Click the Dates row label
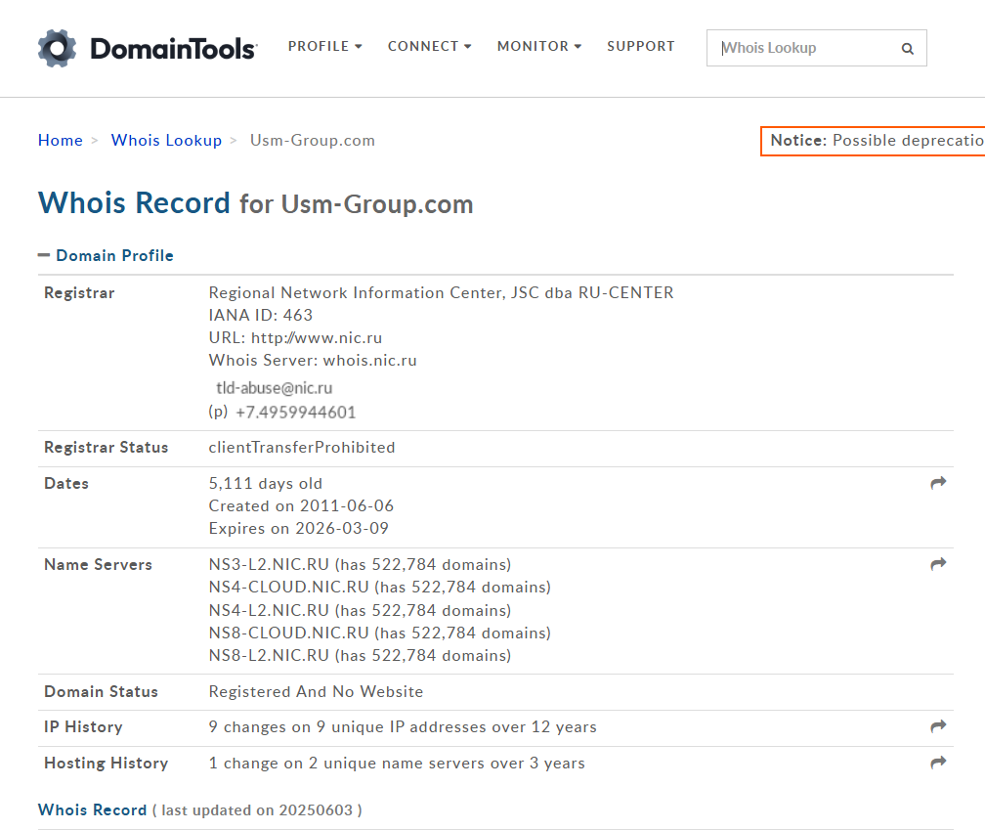 click(66, 483)
